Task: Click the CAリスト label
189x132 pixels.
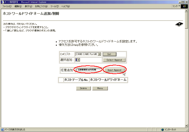Action: [x=66, y=54]
